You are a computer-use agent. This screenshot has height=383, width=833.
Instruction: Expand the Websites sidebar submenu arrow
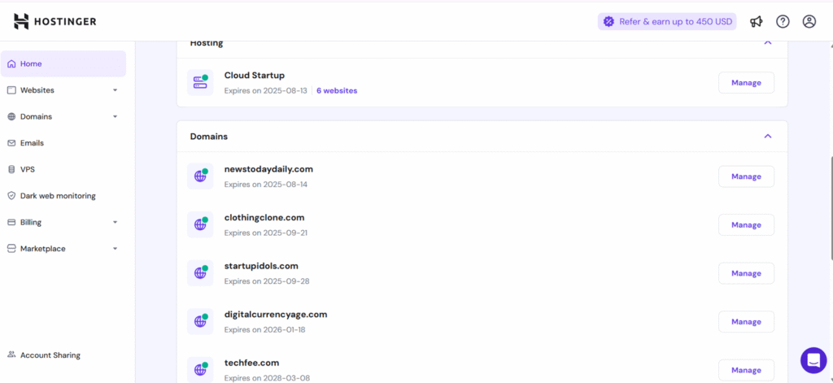pyautogui.click(x=116, y=90)
